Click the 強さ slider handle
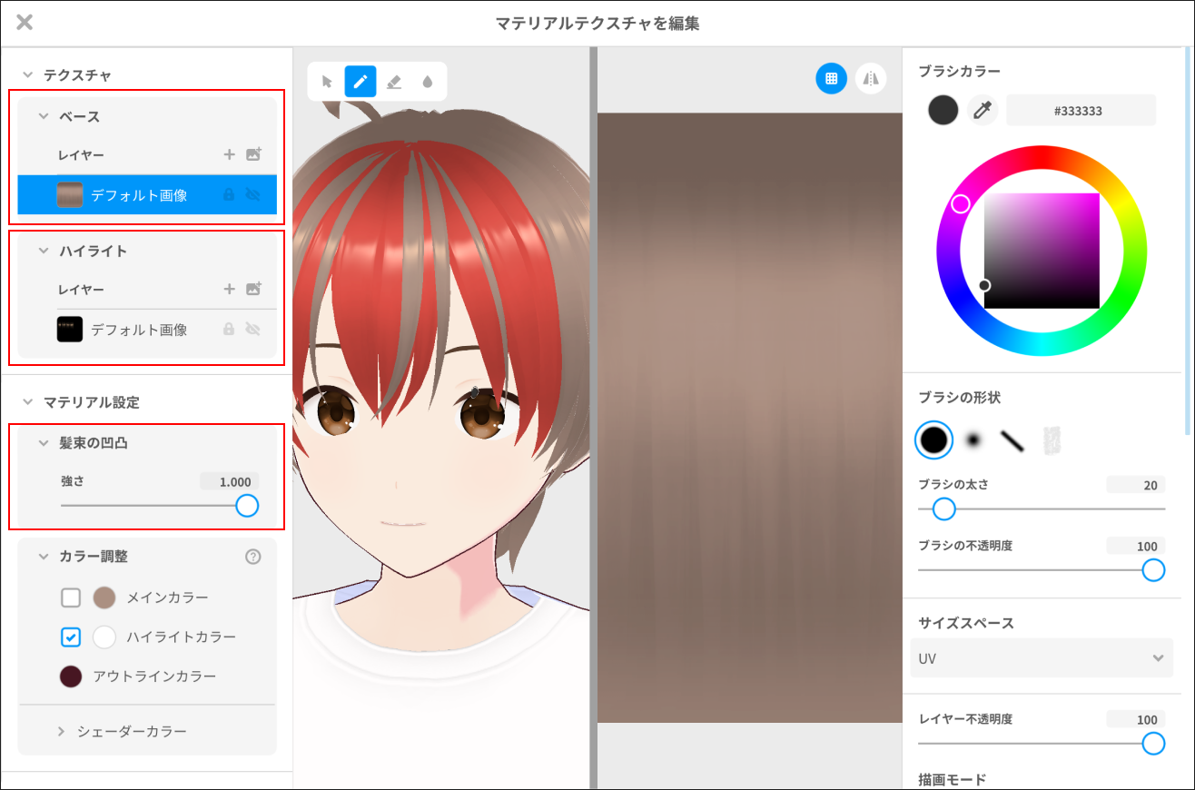This screenshot has width=1195, height=790. [247, 506]
